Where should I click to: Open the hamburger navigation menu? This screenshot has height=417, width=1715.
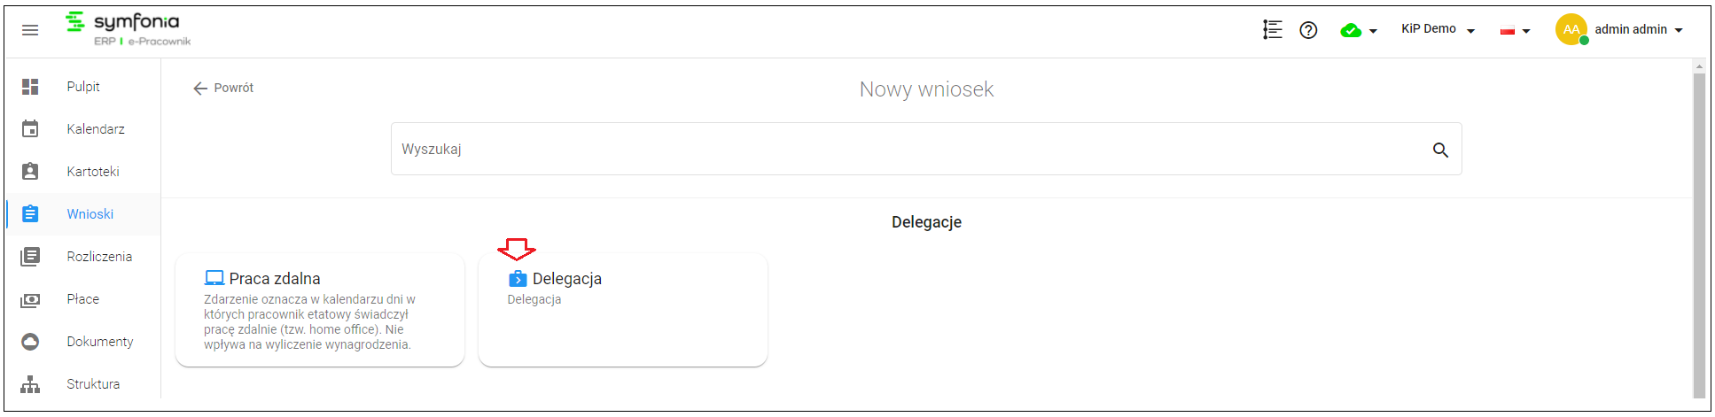point(30,30)
